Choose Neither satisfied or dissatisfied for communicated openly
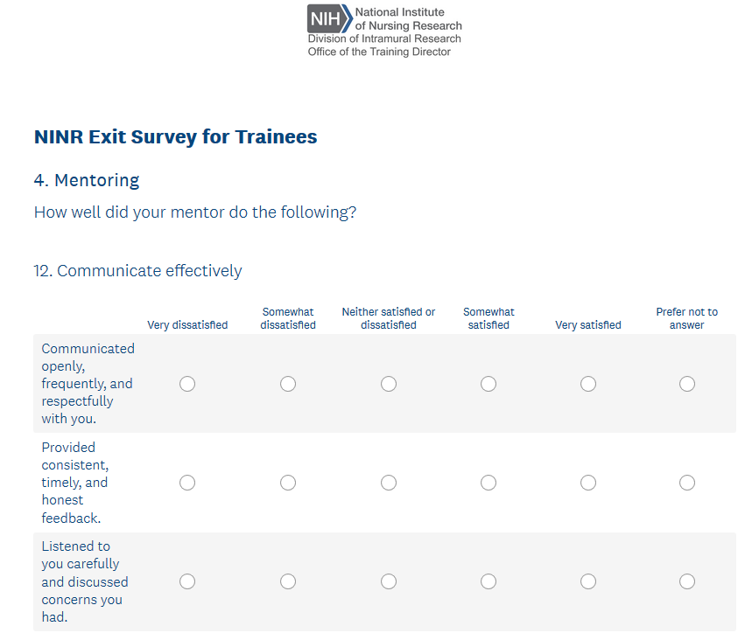This screenshot has width=752, height=640. (x=389, y=384)
